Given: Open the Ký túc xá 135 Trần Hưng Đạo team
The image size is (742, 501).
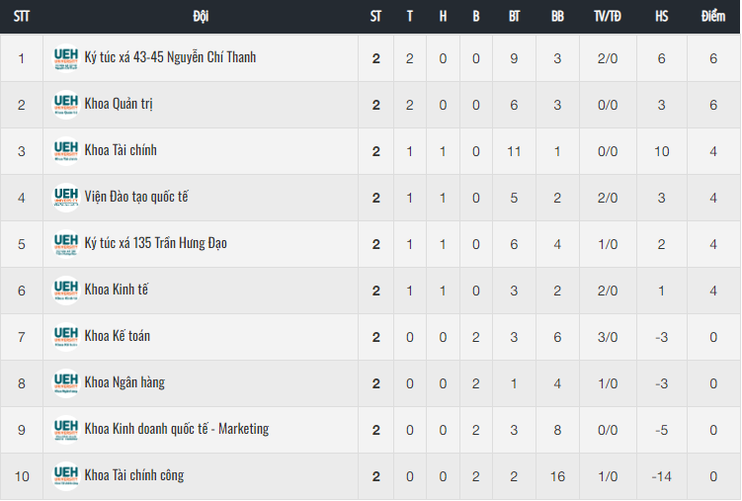Looking at the screenshot, I should [156, 243].
